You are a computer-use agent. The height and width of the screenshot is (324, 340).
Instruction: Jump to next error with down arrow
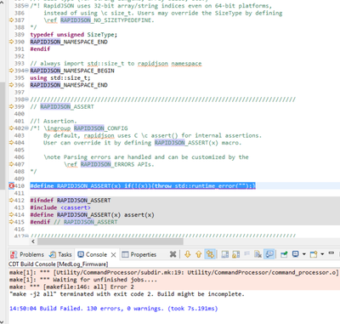coord(187,254)
